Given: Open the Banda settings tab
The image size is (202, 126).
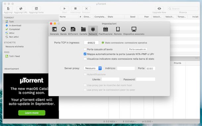Looking at the screenshot, I should click(x=63, y=31).
